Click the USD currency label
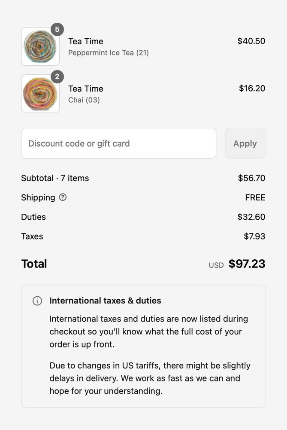287x430 pixels. pyautogui.click(x=216, y=265)
